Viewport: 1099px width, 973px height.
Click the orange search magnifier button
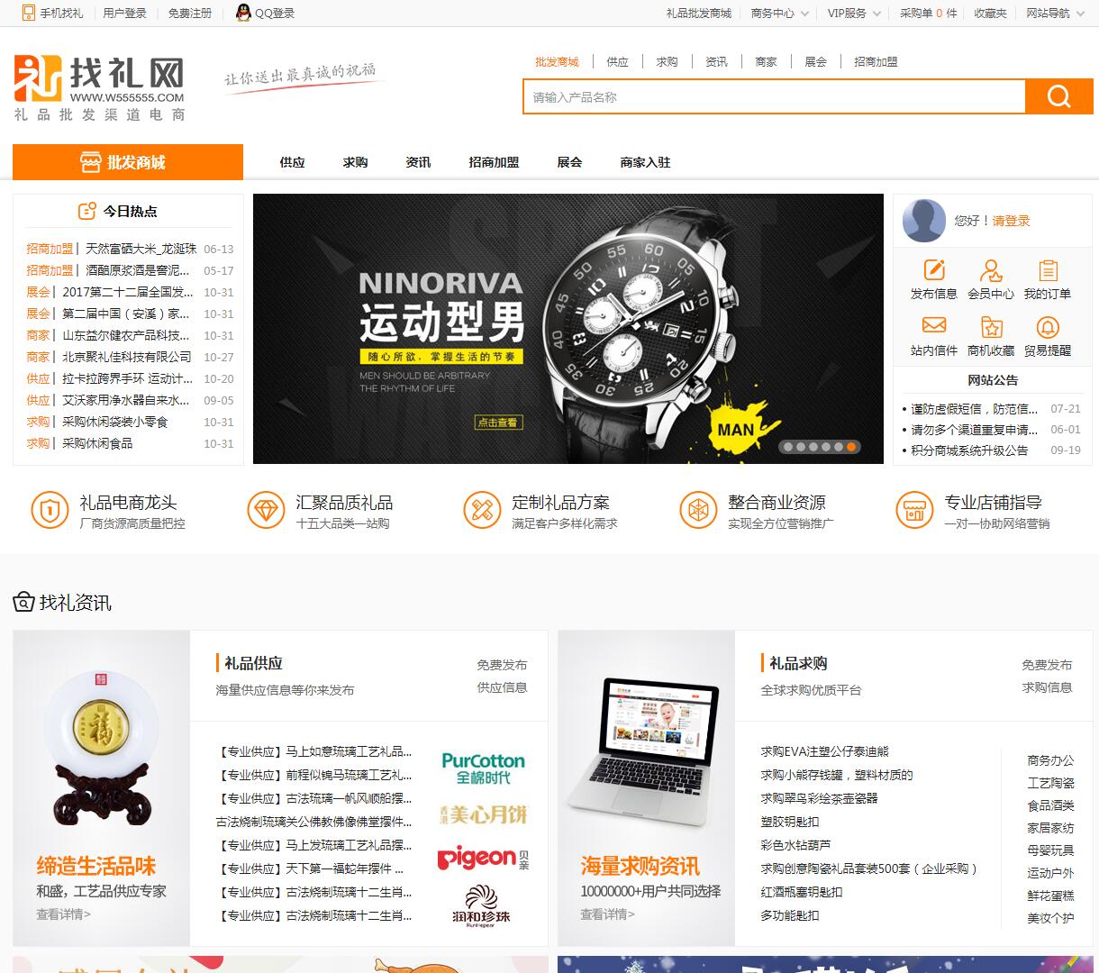pyautogui.click(x=1059, y=96)
